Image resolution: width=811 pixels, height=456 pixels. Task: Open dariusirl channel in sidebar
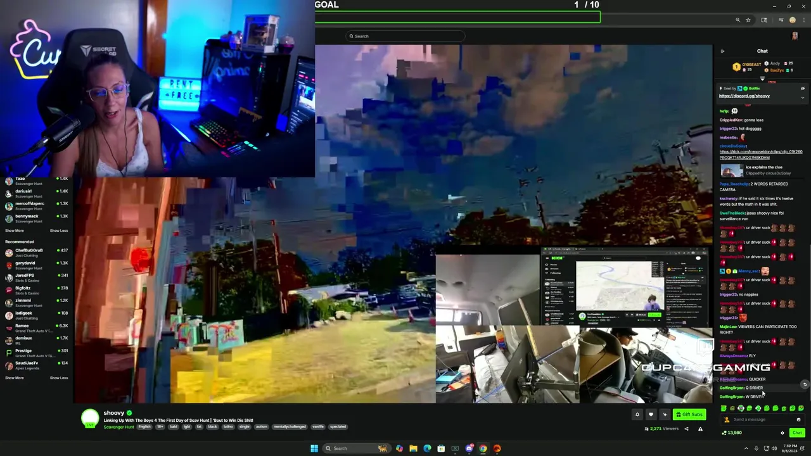(37, 193)
